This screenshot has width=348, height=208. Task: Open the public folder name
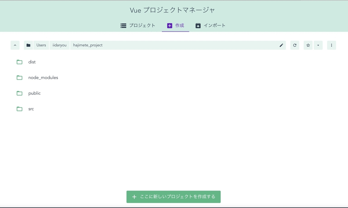point(35,93)
